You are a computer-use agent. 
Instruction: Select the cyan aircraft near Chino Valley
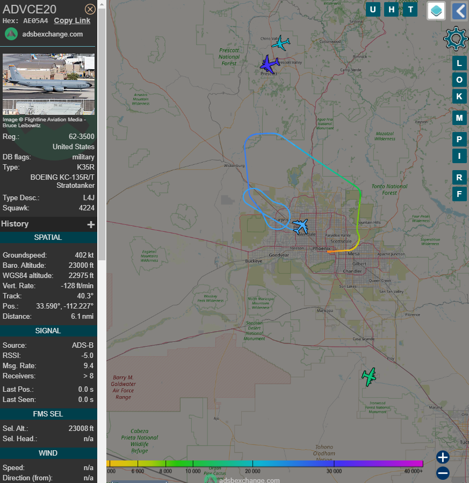pyautogui.click(x=280, y=43)
